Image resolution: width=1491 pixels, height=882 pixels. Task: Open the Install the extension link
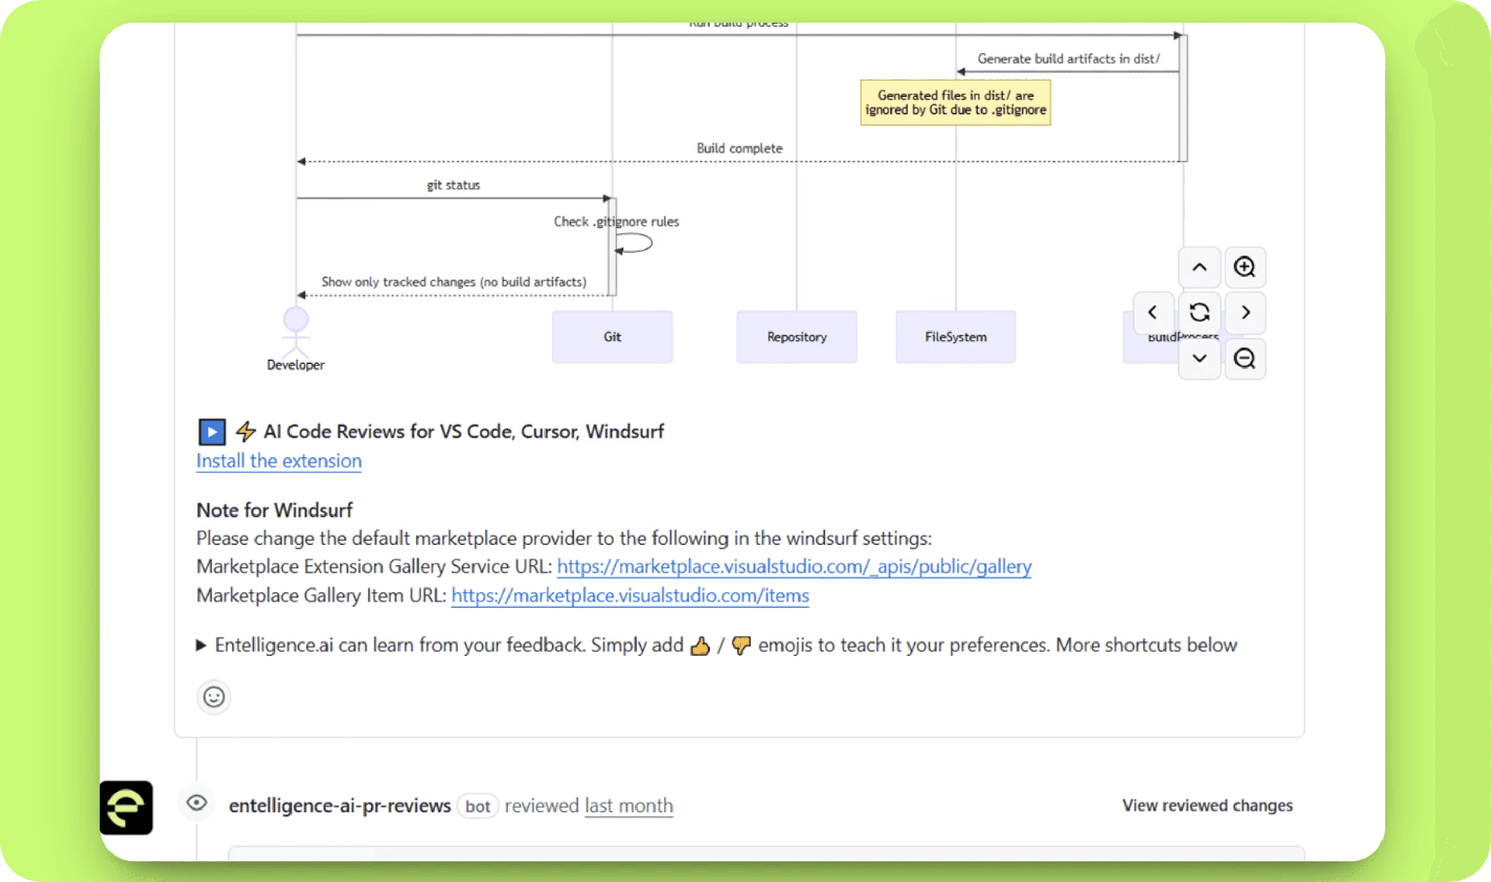pyautogui.click(x=279, y=461)
